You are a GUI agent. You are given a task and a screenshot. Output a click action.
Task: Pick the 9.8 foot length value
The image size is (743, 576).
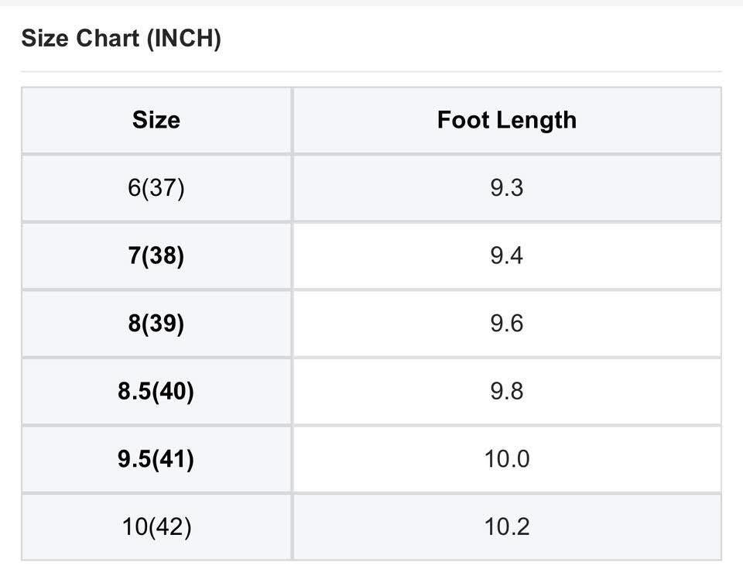click(507, 392)
